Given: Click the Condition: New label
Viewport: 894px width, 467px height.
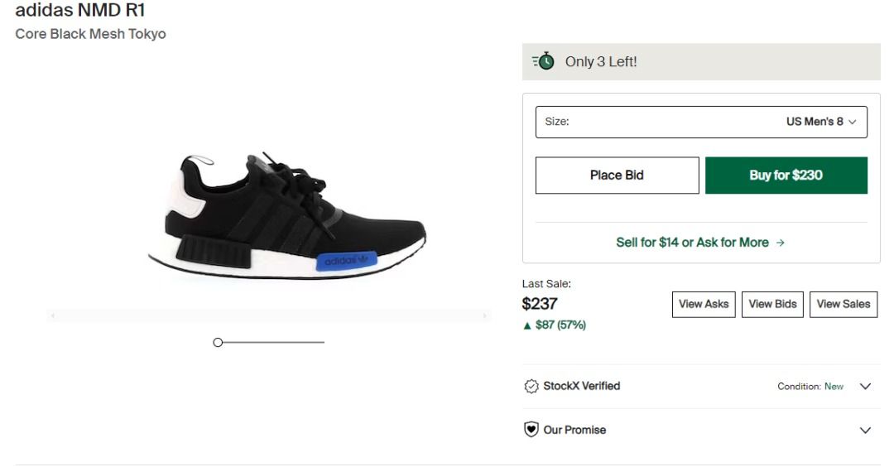Looking at the screenshot, I should click(810, 387).
